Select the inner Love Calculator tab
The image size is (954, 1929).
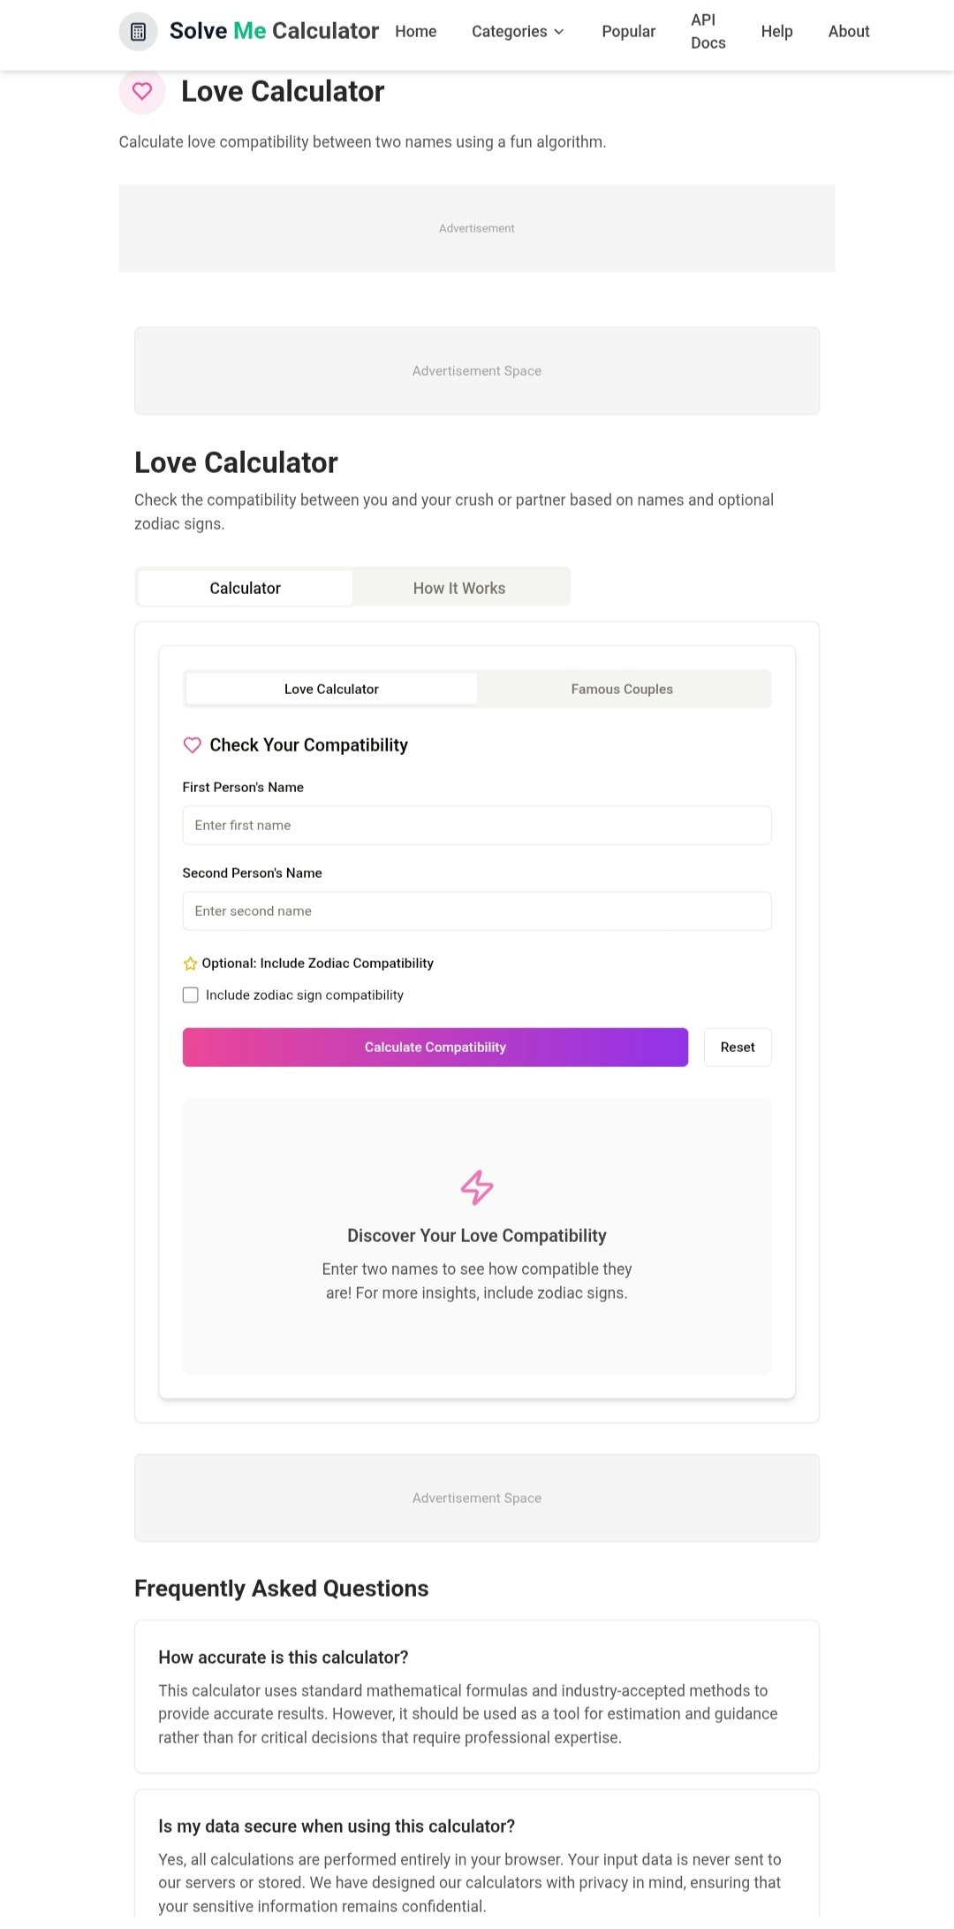click(331, 689)
